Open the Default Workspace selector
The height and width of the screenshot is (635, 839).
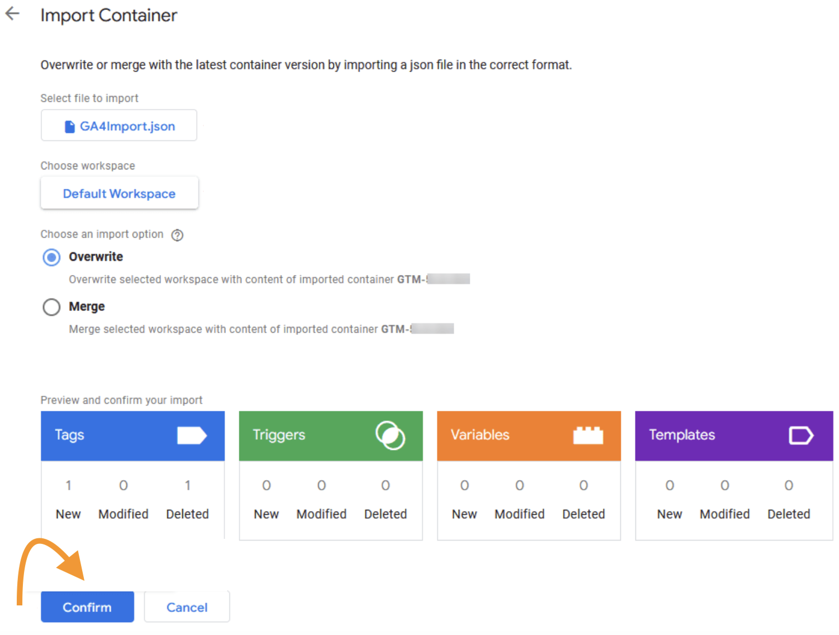(119, 193)
